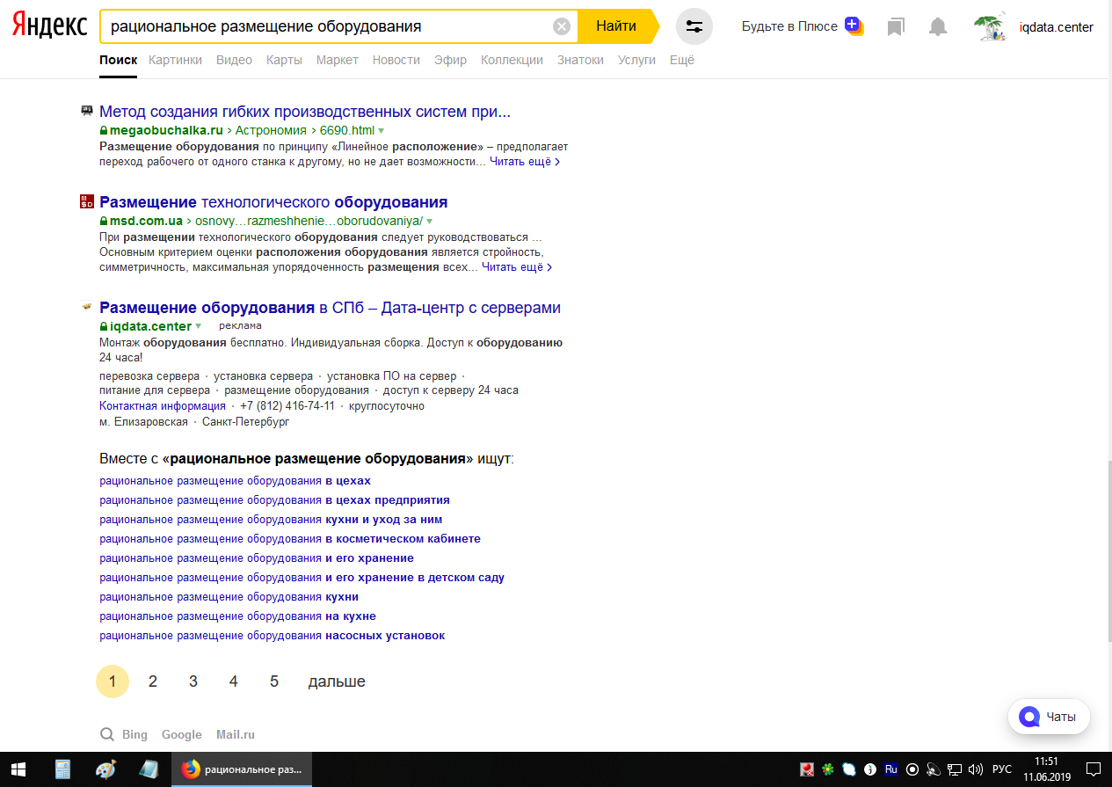Switch to the Видео tab
The height and width of the screenshot is (787, 1112).
pos(234,60)
